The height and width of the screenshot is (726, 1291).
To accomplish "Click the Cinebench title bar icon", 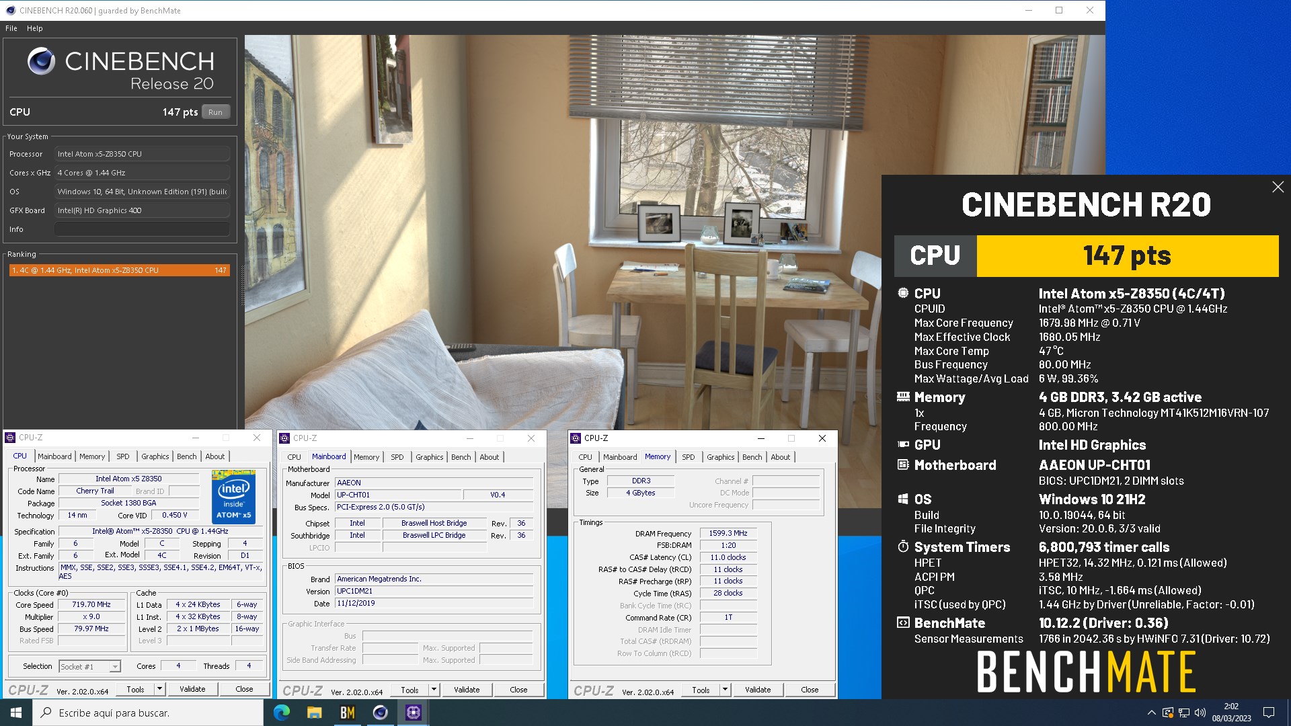I will [x=10, y=10].
